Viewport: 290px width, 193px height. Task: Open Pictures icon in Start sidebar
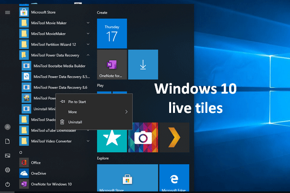[8, 156]
